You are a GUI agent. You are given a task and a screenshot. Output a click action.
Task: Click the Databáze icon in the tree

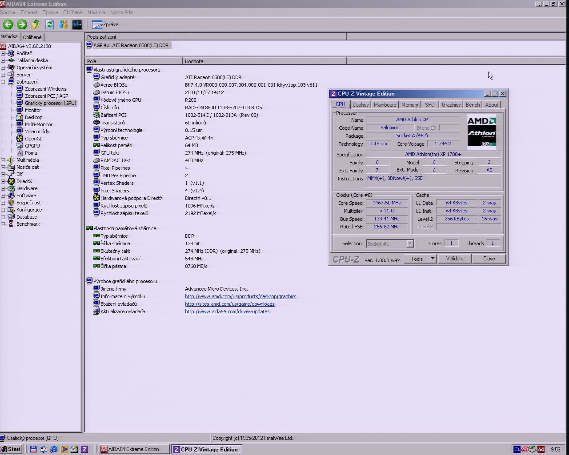tap(11, 217)
